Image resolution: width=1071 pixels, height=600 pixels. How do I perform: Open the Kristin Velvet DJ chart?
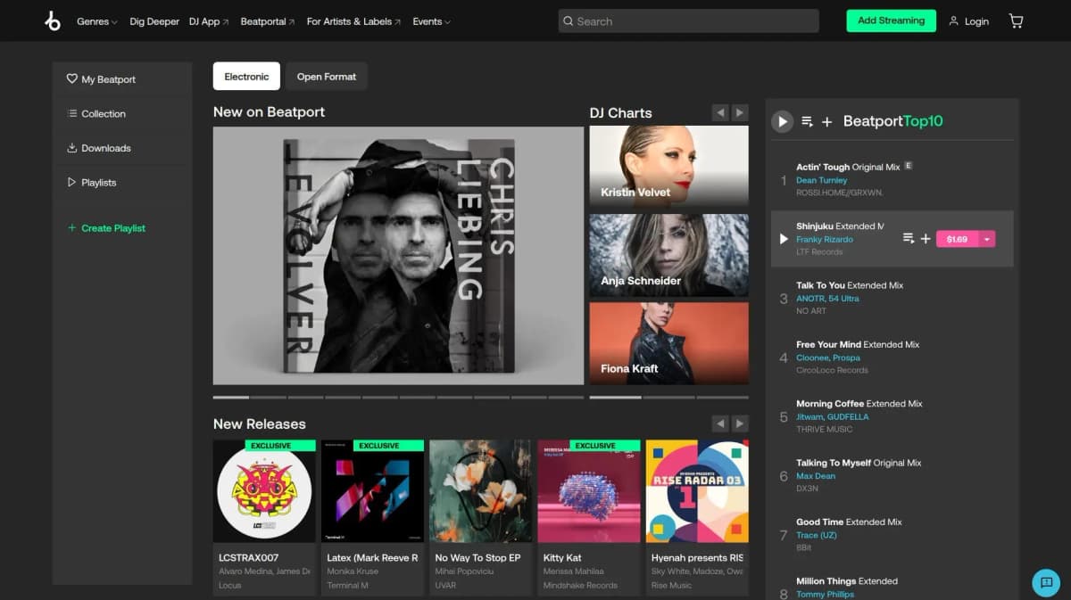[668, 167]
